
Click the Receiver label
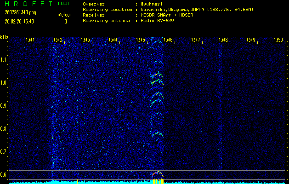pyautogui.click(x=94, y=15)
